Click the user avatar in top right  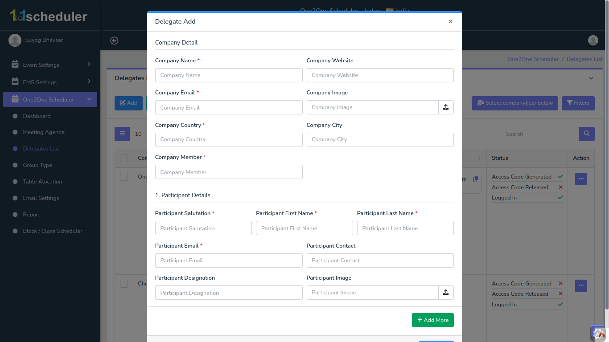point(593,41)
